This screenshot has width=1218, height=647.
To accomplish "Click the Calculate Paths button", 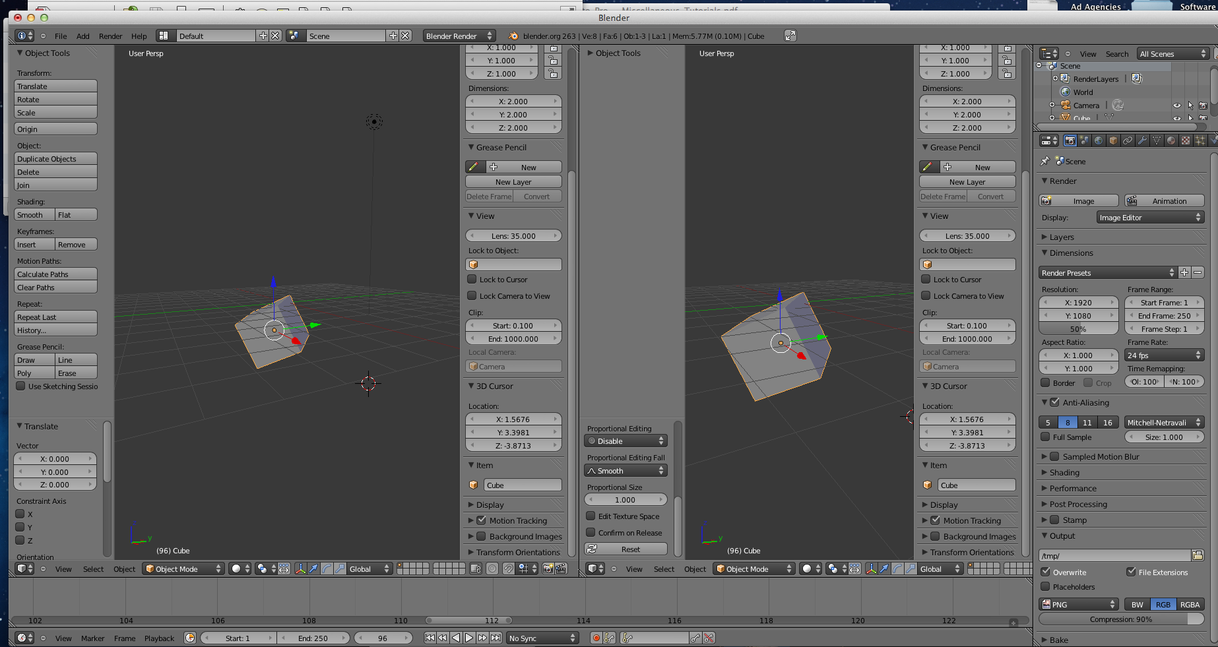I will [x=55, y=274].
